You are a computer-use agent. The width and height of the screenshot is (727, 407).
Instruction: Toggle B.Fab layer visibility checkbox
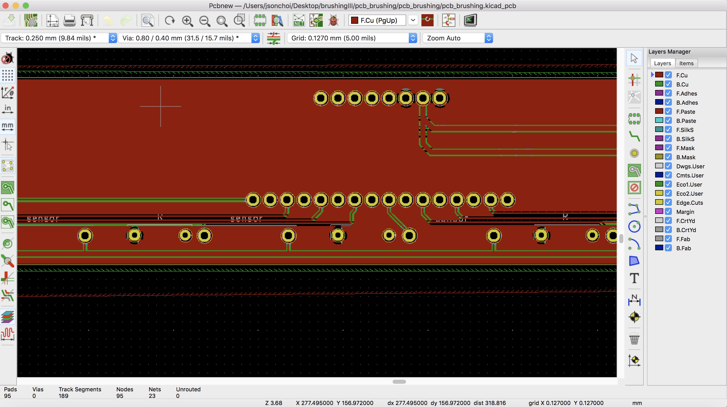tap(668, 248)
